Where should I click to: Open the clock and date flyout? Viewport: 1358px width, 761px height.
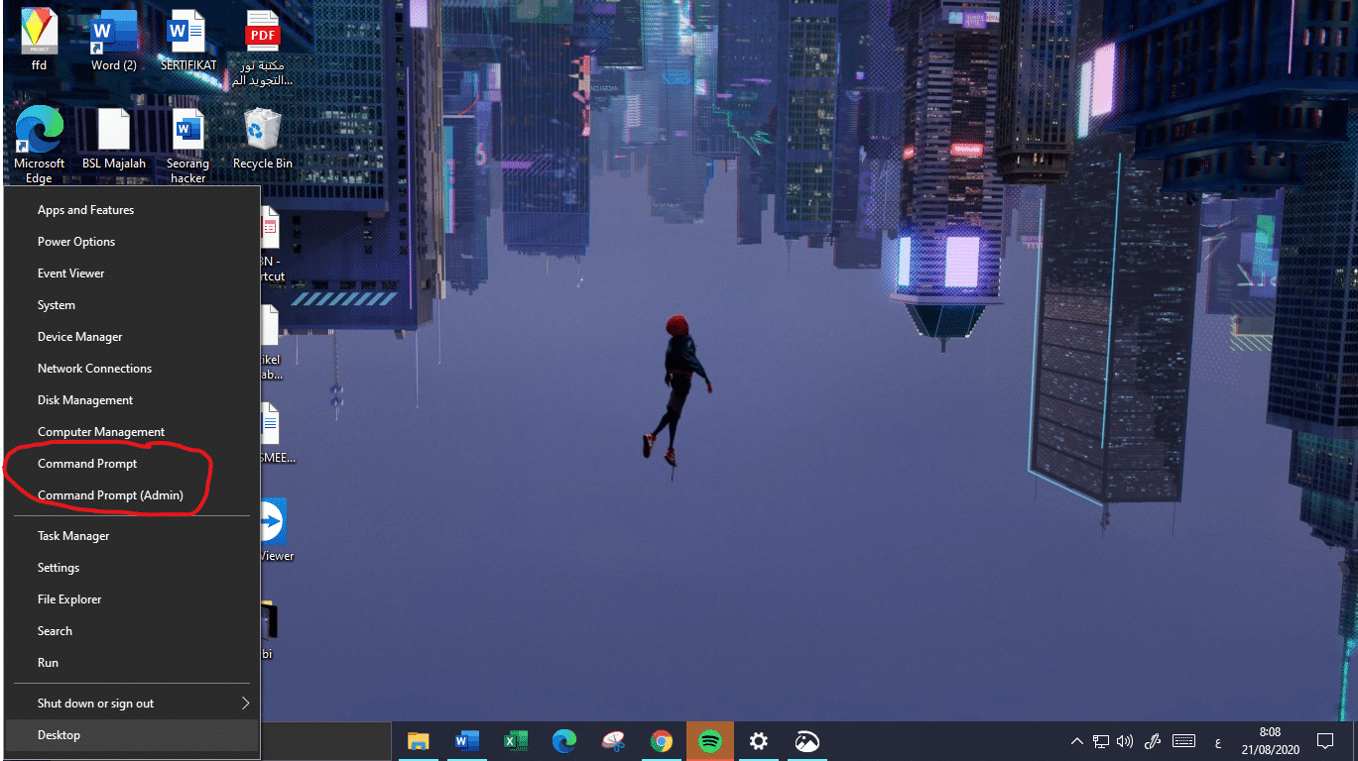point(1270,741)
